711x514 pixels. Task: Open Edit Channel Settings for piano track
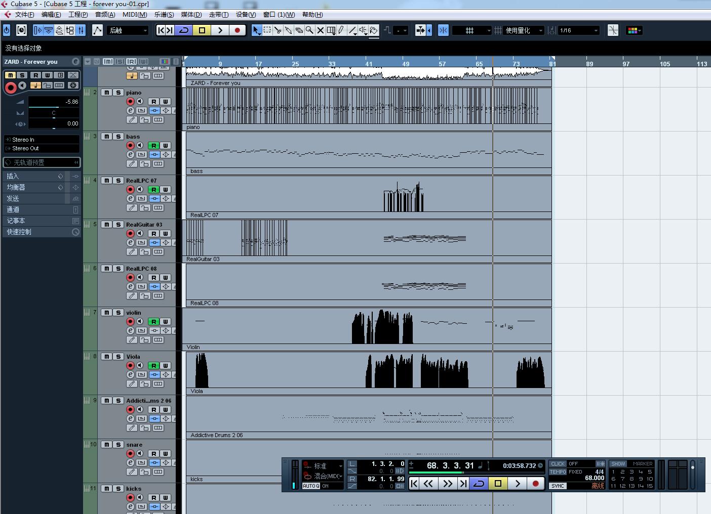click(x=130, y=111)
